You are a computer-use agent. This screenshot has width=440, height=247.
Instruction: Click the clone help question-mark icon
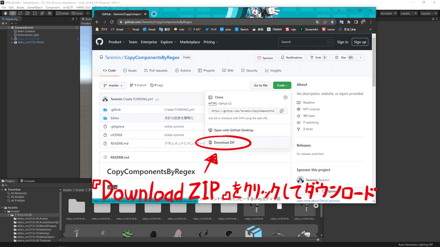pos(285,98)
